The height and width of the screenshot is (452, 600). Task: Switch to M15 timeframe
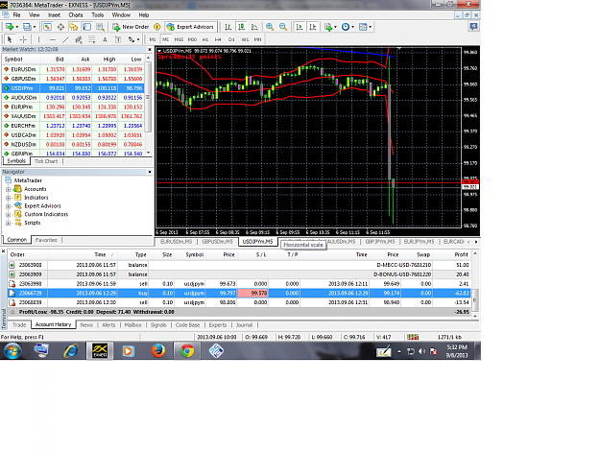(x=179, y=39)
